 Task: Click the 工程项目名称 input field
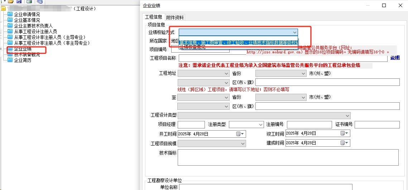click(x=283, y=58)
